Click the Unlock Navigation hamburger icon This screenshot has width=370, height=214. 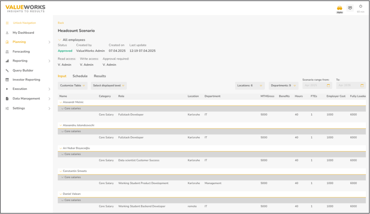tap(7, 23)
